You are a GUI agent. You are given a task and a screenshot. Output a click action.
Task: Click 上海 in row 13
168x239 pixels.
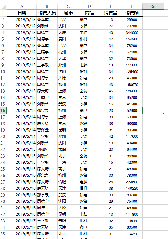[68, 91]
